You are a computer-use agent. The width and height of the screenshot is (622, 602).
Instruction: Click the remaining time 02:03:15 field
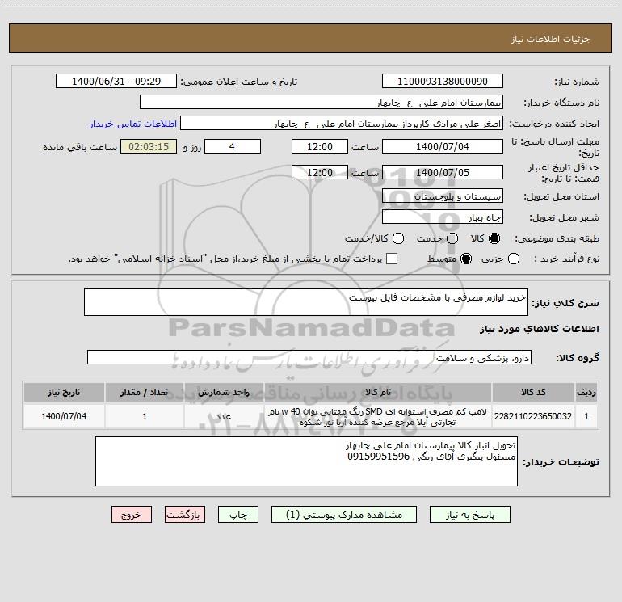pyautogui.click(x=149, y=146)
